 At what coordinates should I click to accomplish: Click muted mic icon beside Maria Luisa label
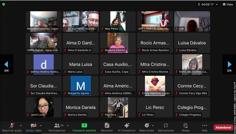65,72
